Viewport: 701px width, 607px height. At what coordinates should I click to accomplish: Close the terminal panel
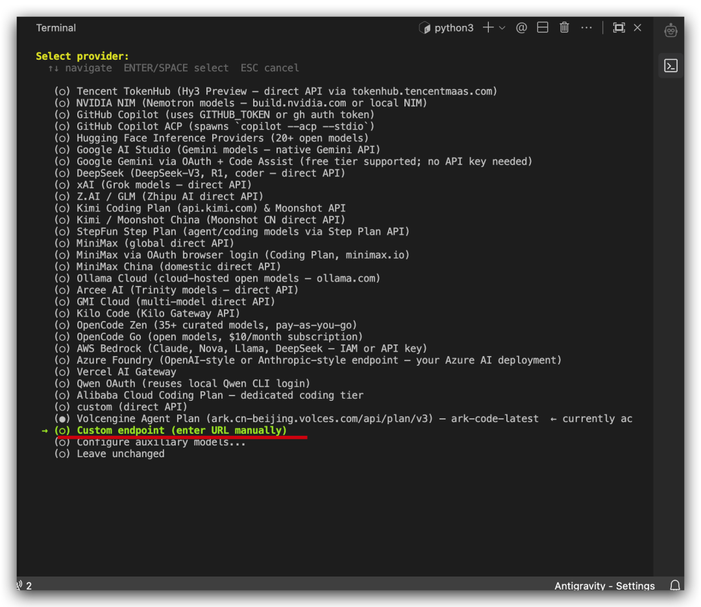point(637,28)
